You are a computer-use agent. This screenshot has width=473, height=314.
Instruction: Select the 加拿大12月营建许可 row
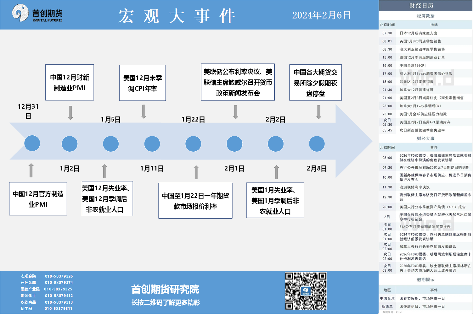point(425,90)
